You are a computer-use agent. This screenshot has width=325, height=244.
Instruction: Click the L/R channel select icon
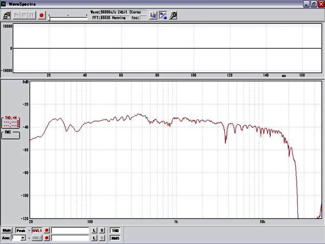click(x=153, y=16)
